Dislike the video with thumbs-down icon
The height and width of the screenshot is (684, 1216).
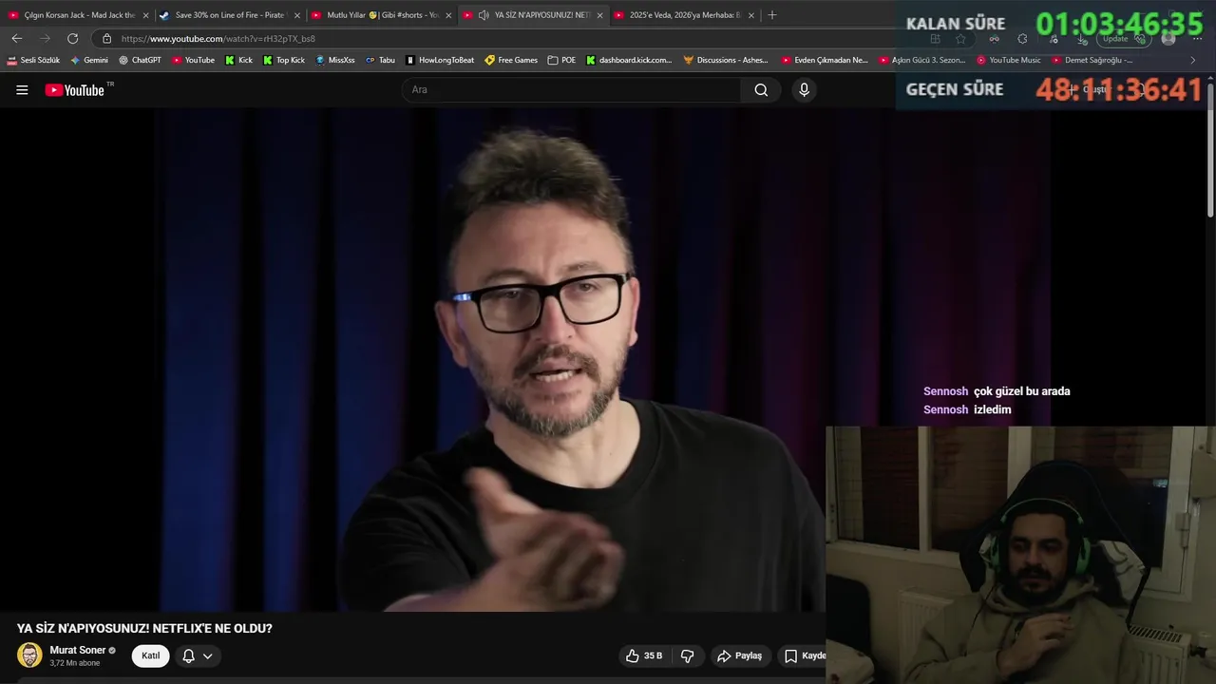coord(687,655)
